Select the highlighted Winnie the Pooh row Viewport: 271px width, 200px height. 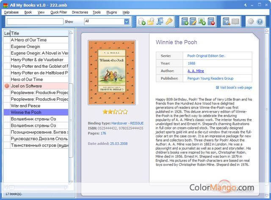(x=36, y=112)
